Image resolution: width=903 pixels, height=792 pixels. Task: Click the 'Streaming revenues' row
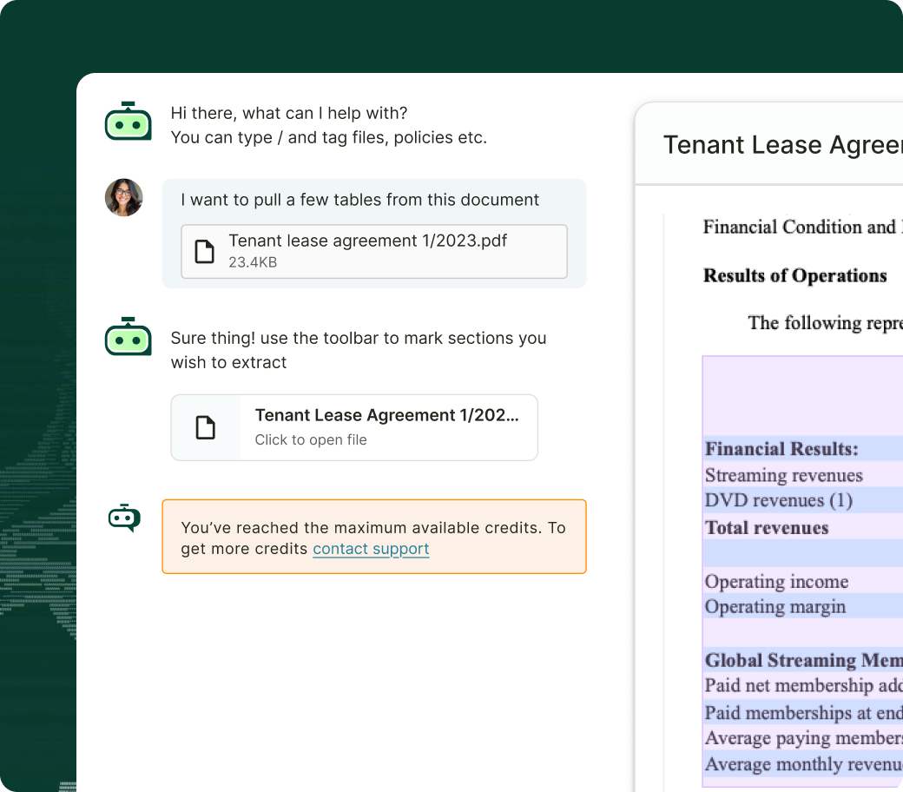803,474
